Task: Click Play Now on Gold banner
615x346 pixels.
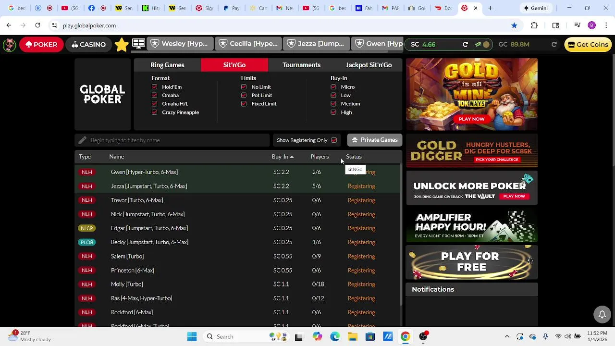Action: pyautogui.click(x=471, y=119)
